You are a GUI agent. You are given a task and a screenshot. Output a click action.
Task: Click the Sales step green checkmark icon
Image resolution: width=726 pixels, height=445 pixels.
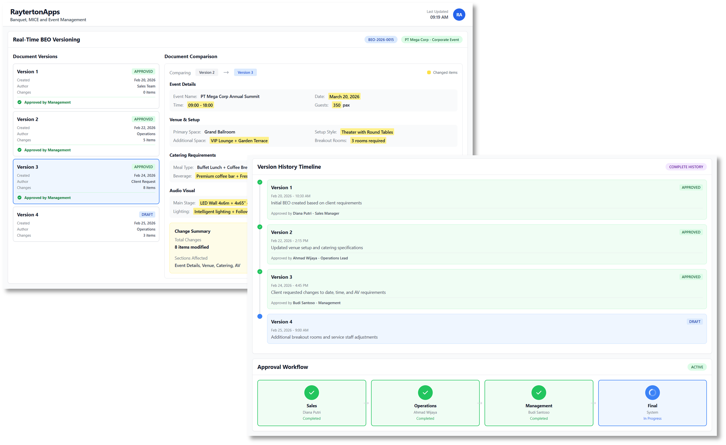311,392
